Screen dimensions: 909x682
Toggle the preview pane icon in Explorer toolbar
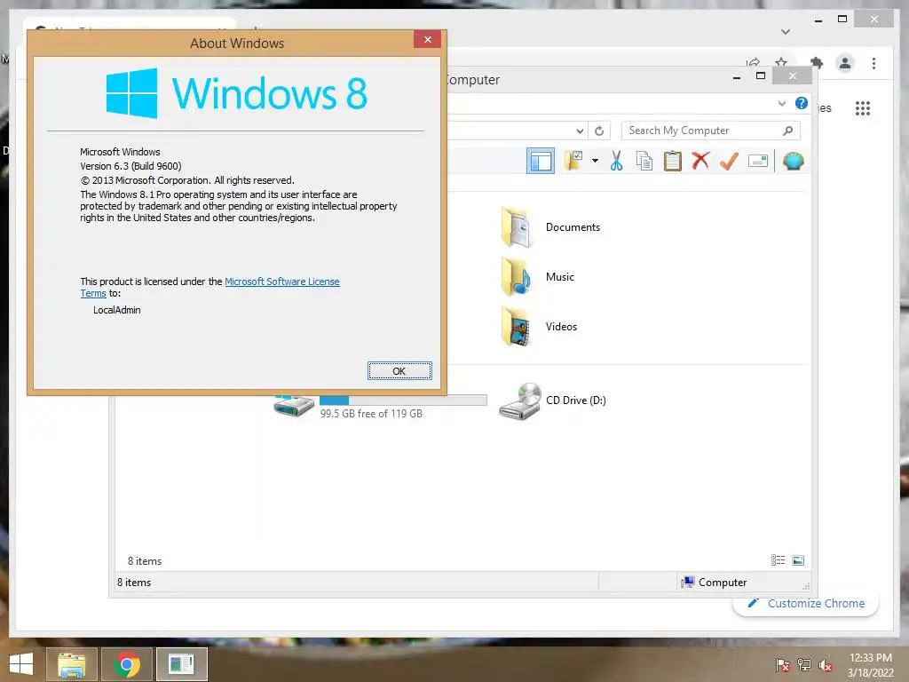[541, 161]
